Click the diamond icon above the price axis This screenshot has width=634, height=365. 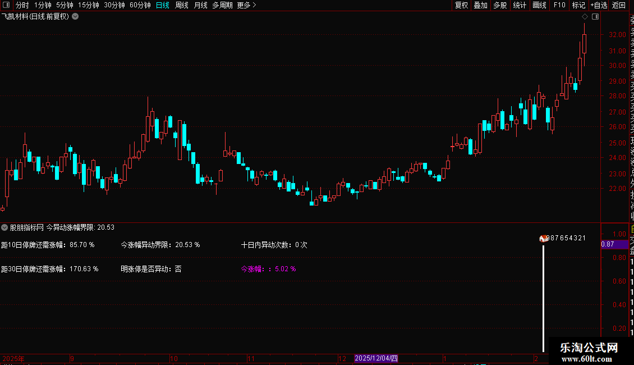click(585, 17)
